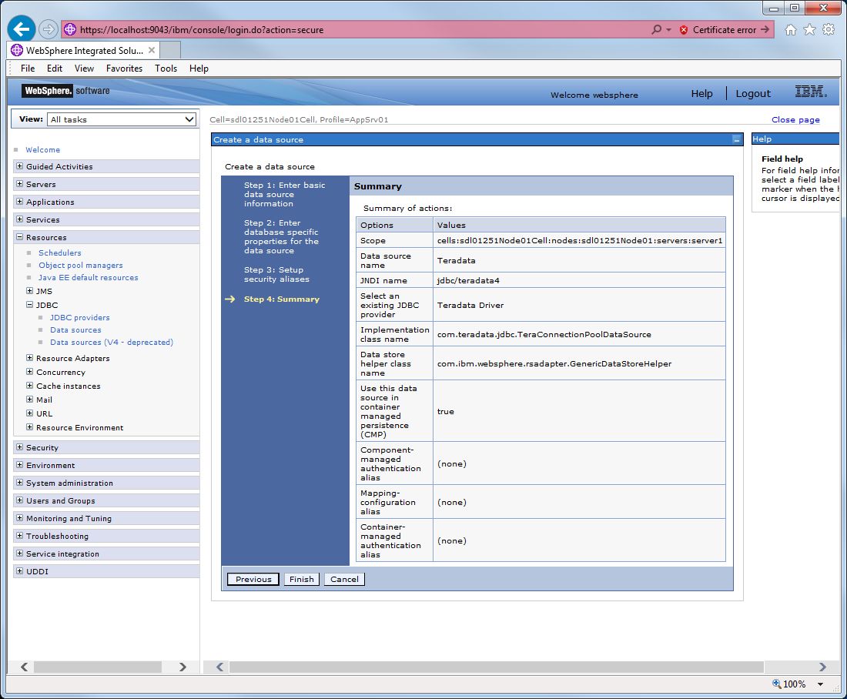The image size is (847, 699).
Task: Click the Certificate error icon
Action: click(x=684, y=28)
